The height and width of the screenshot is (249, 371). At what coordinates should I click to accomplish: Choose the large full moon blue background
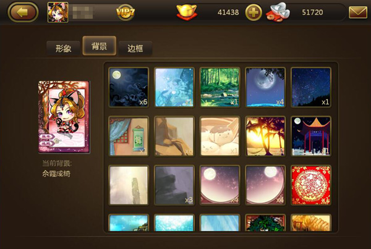tap(265, 87)
